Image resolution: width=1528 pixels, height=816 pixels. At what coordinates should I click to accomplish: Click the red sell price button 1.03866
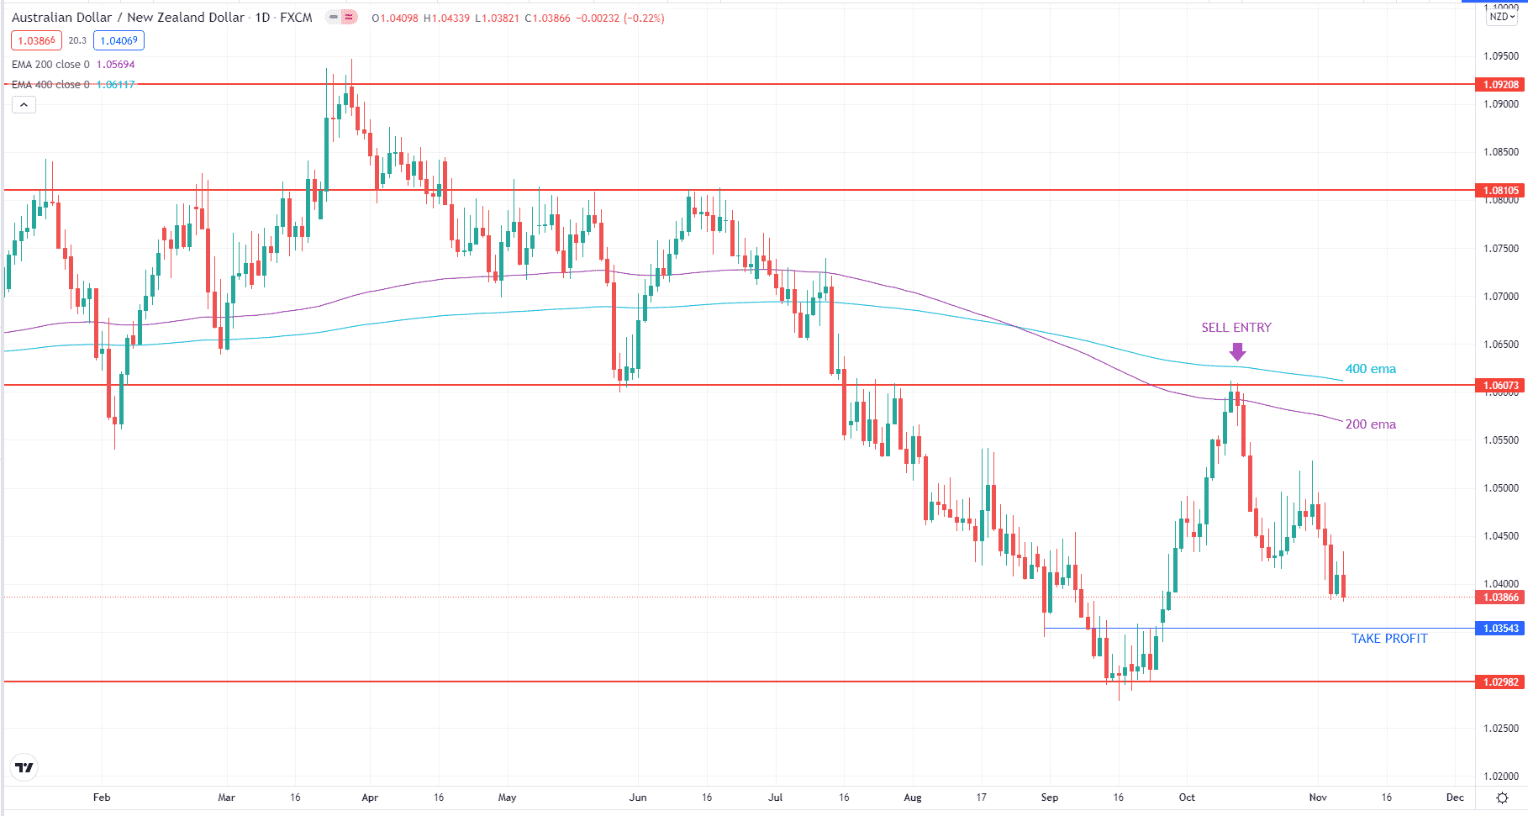point(36,40)
